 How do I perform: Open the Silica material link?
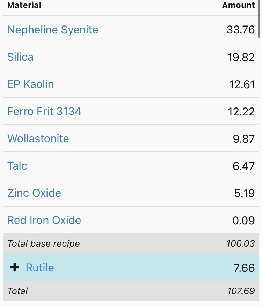20,57
